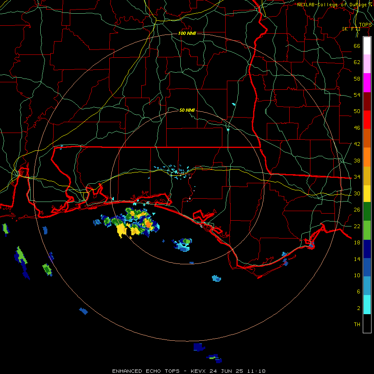Click the legend value '46'
374x374 pixels.
pyautogui.click(x=357, y=128)
